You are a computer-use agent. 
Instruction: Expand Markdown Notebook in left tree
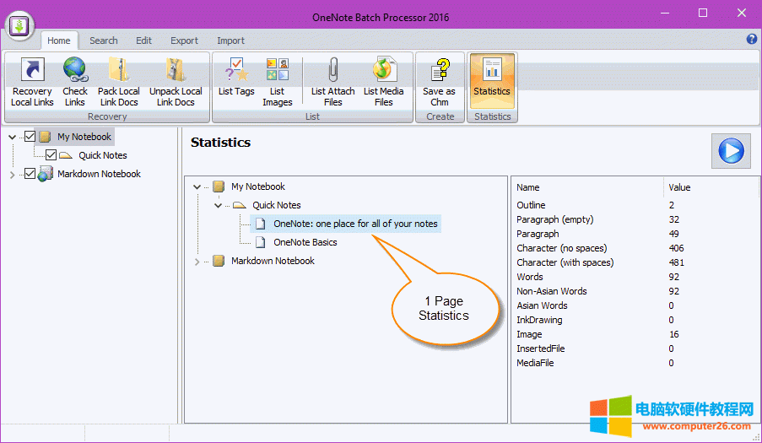pyautogui.click(x=12, y=175)
